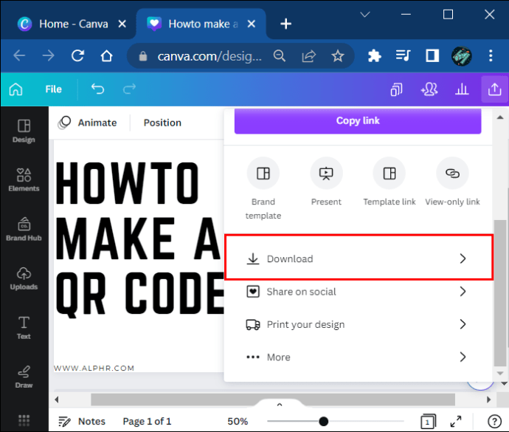The image size is (509, 432).
Task: Undo the last action
Action: point(97,89)
